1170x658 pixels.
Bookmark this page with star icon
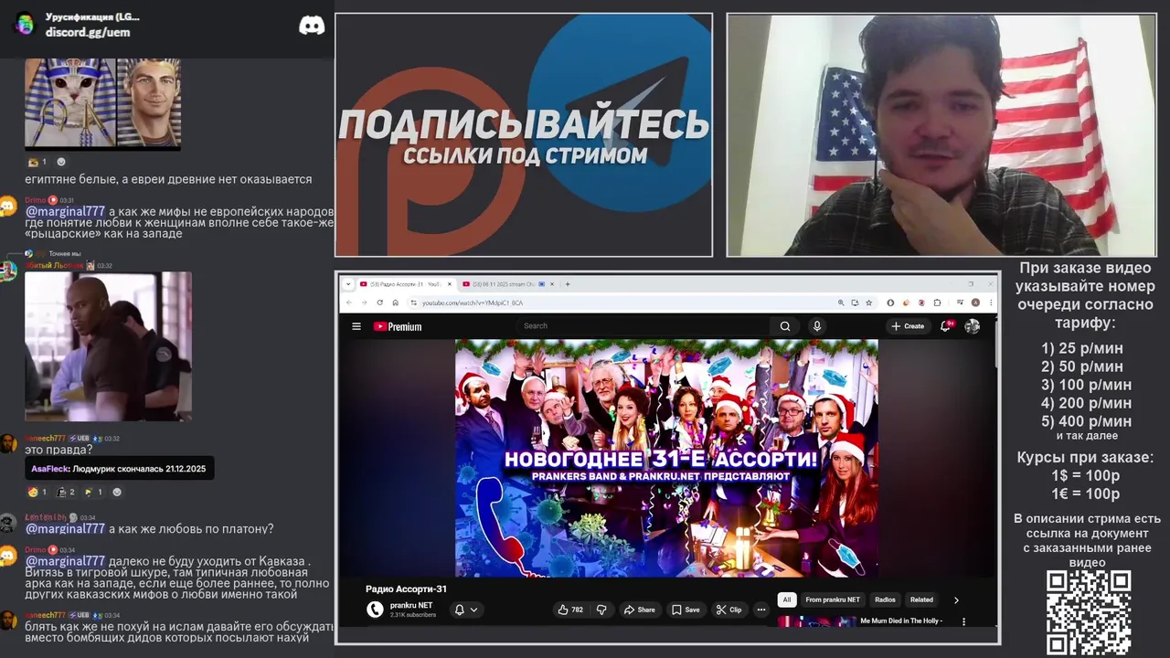click(868, 302)
